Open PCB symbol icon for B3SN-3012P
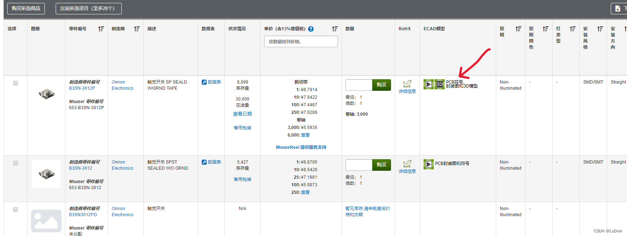627x236 pixels. [429, 84]
